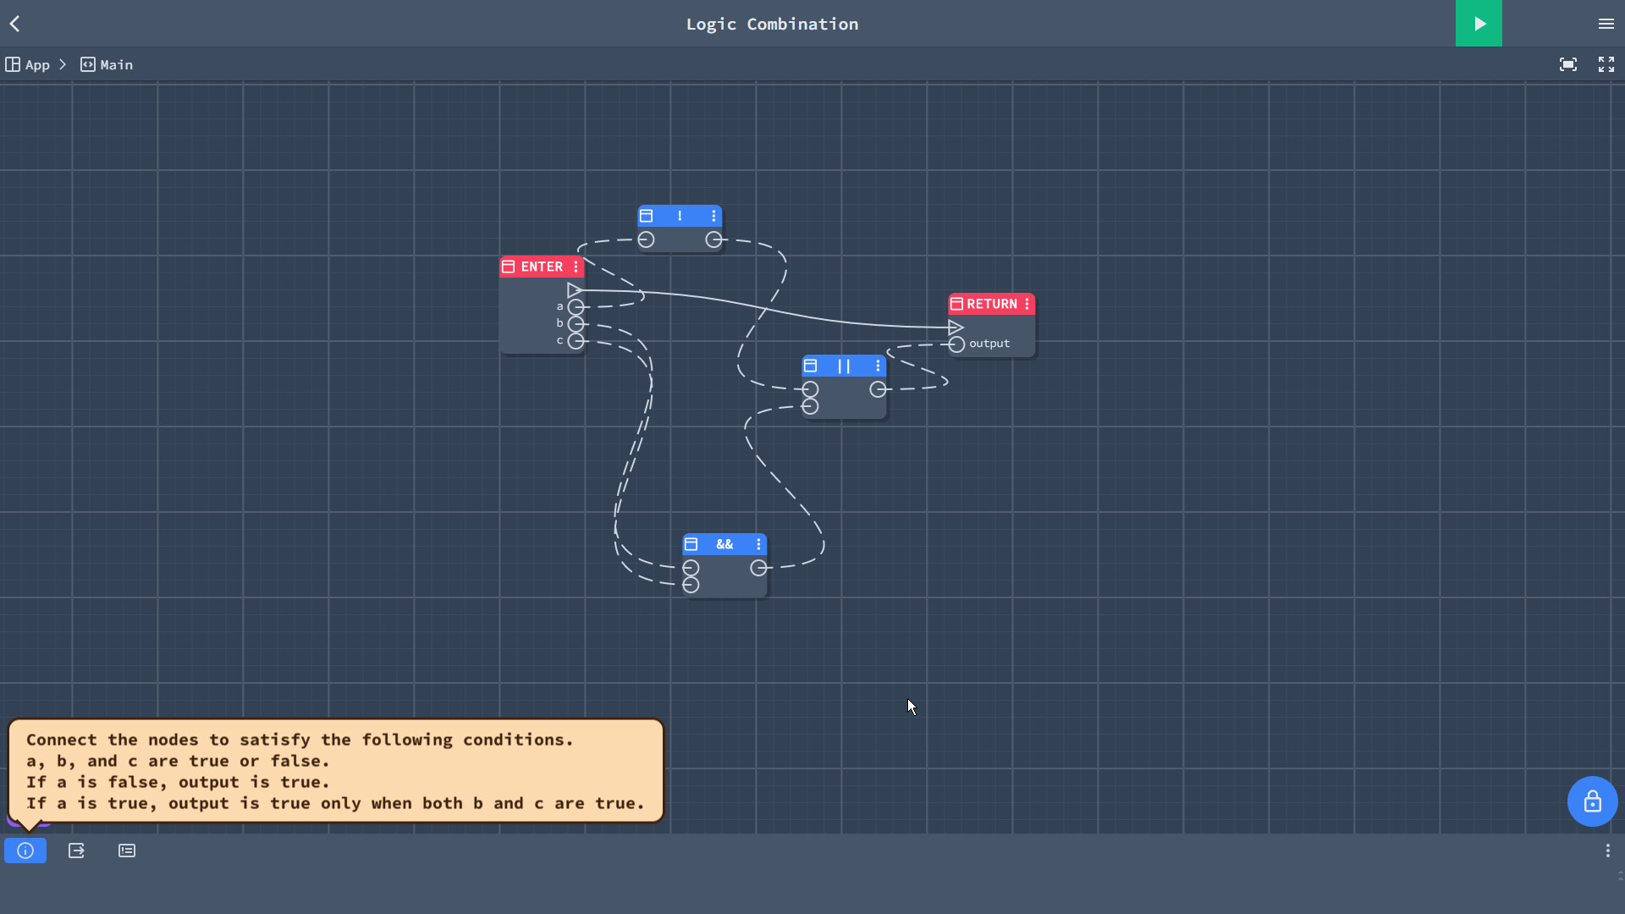Click the window icon on the || node header
This screenshot has width=1625, height=914.
811,366
